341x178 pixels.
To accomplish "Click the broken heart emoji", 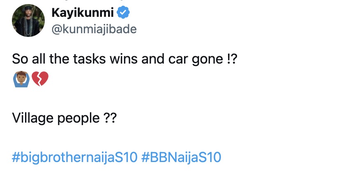I will [39, 78].
